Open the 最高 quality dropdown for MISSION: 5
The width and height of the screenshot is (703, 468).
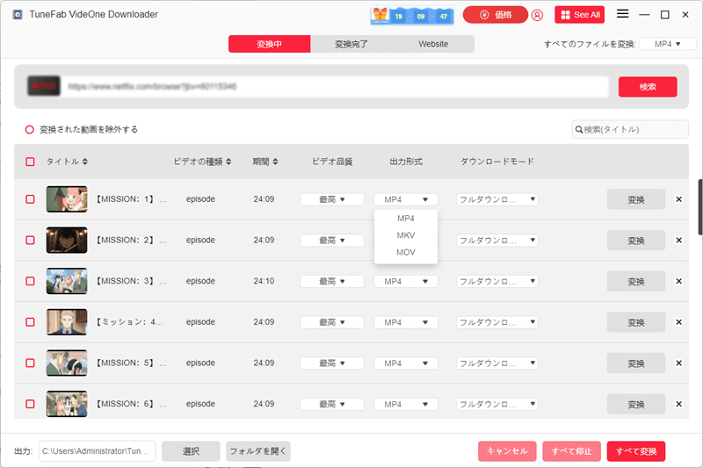point(331,363)
